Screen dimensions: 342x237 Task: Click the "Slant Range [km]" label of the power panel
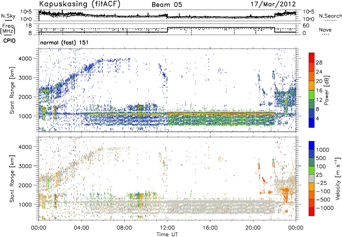pos(12,91)
